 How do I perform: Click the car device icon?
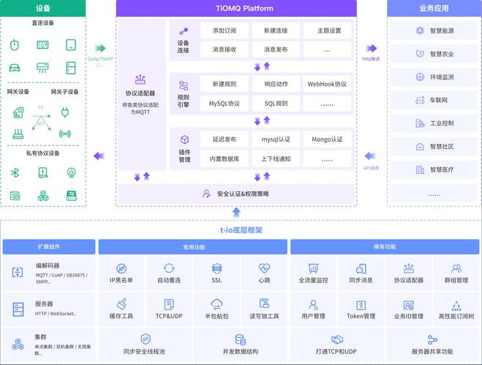coord(15,67)
